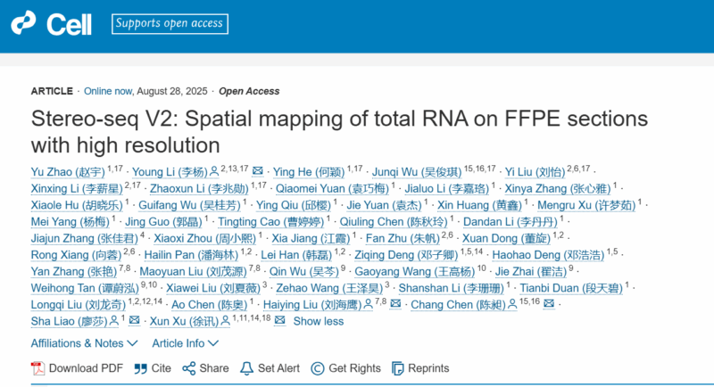This screenshot has height=387, width=714.
Task: Click envelope icon next to Xun Xu
Action: point(280,320)
